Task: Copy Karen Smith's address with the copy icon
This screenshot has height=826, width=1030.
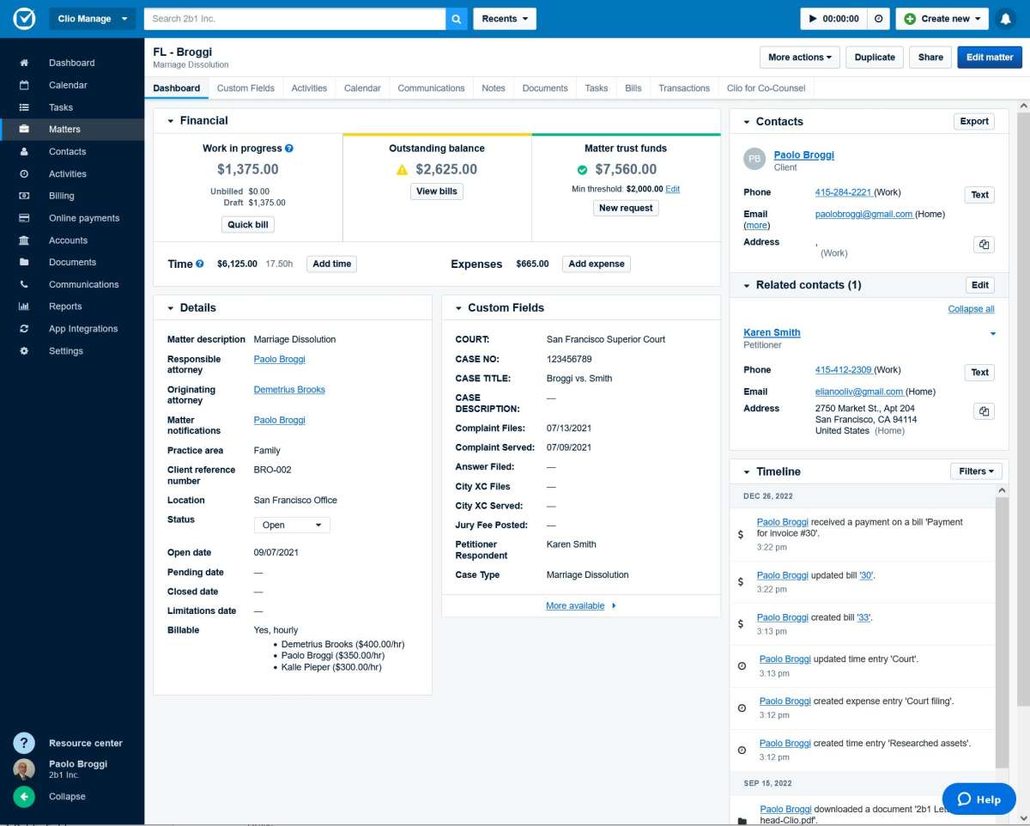Action: point(984,411)
